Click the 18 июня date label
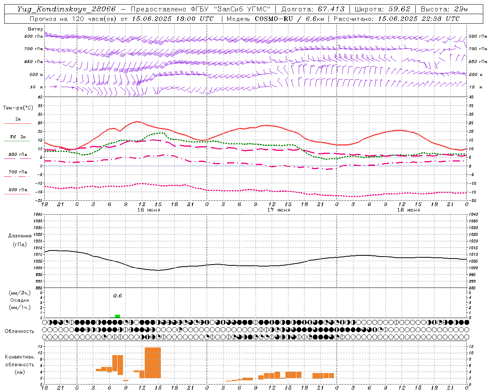This screenshot has width=489, height=391. (408, 210)
